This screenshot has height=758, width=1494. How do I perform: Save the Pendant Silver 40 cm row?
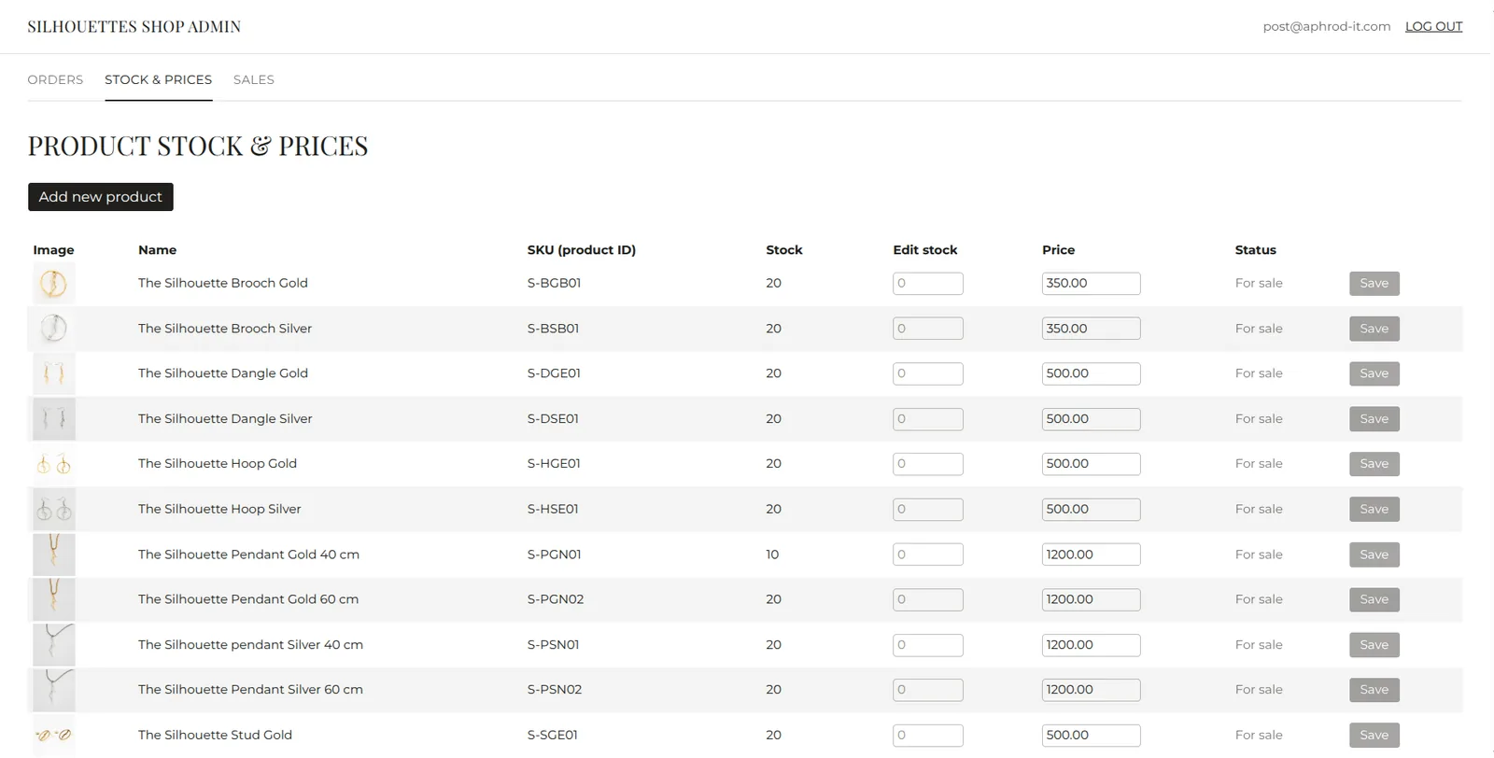click(x=1374, y=645)
